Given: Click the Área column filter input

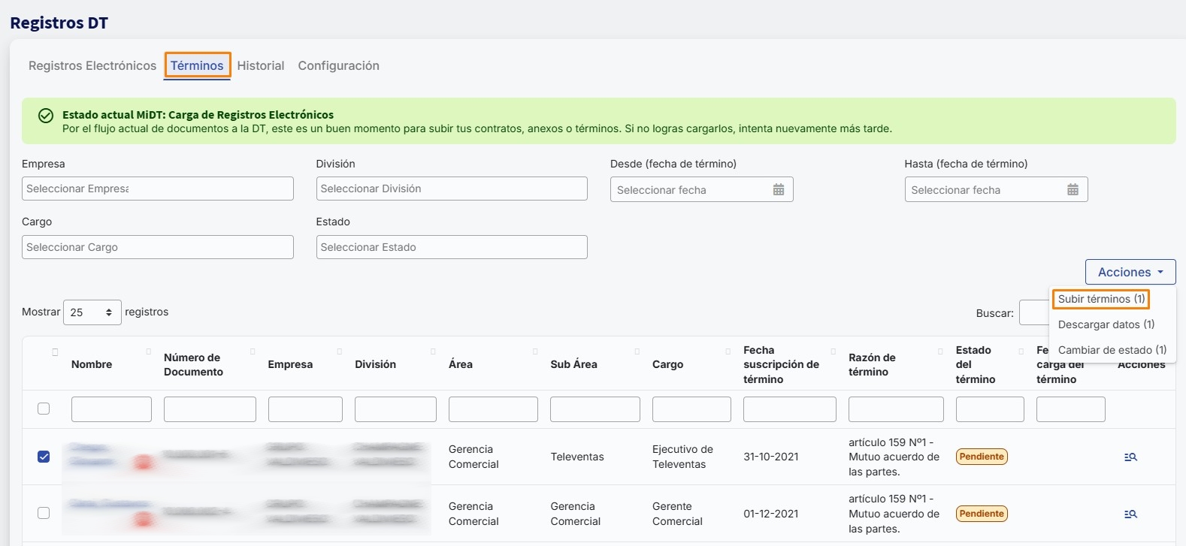Looking at the screenshot, I should click(492, 409).
